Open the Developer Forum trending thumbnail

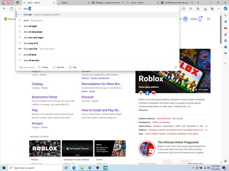click(77, 148)
